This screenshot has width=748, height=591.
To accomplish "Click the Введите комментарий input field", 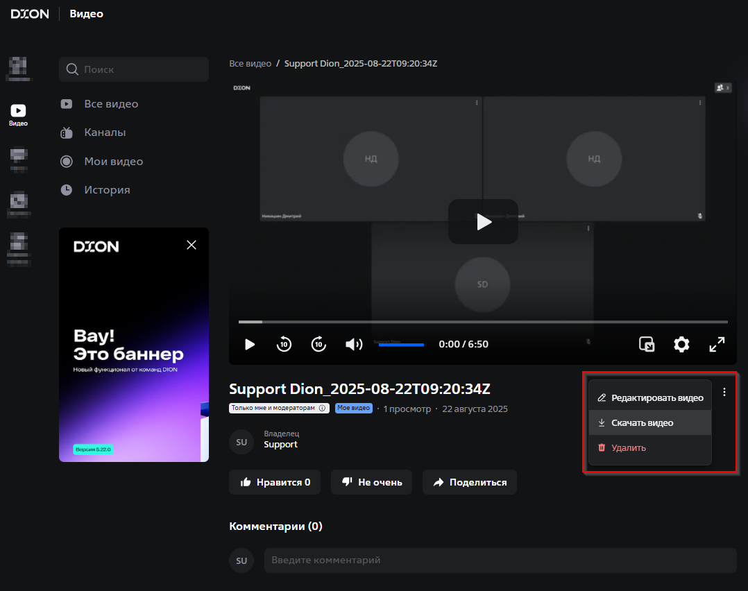I will pos(500,560).
